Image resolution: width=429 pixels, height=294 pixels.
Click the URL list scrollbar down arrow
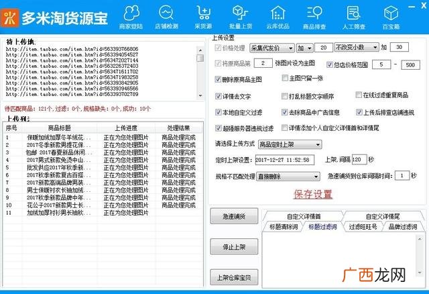coord(200,95)
